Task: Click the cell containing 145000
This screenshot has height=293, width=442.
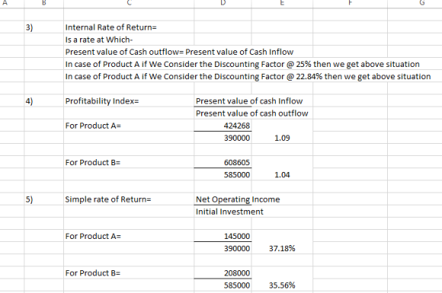Action: (x=223, y=236)
